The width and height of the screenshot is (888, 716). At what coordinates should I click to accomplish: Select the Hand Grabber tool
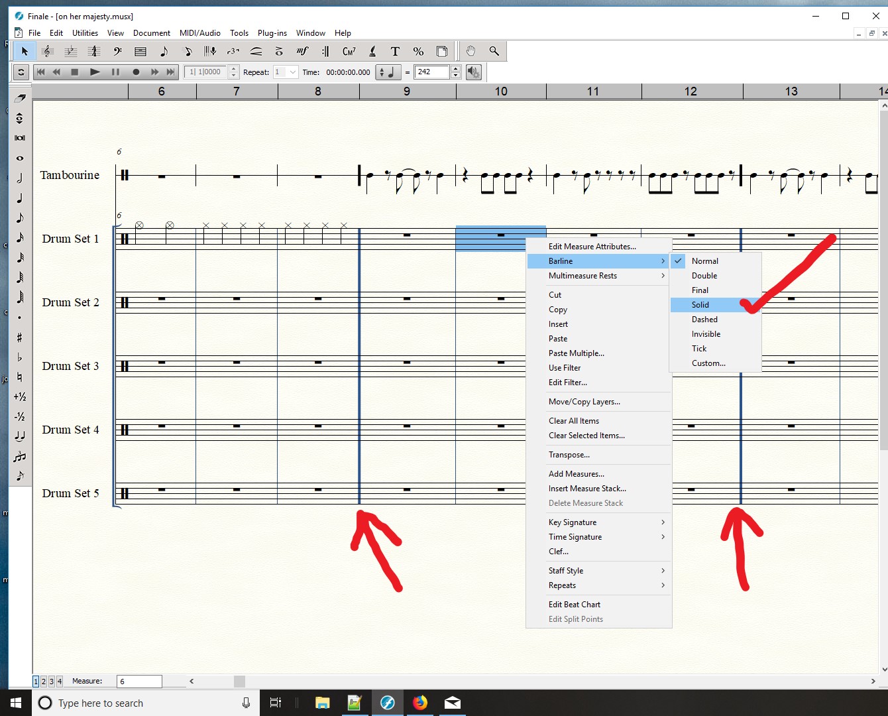point(471,51)
